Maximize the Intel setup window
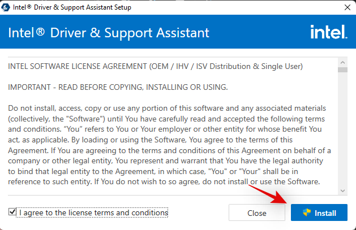356x230 pixels. click(320, 7)
